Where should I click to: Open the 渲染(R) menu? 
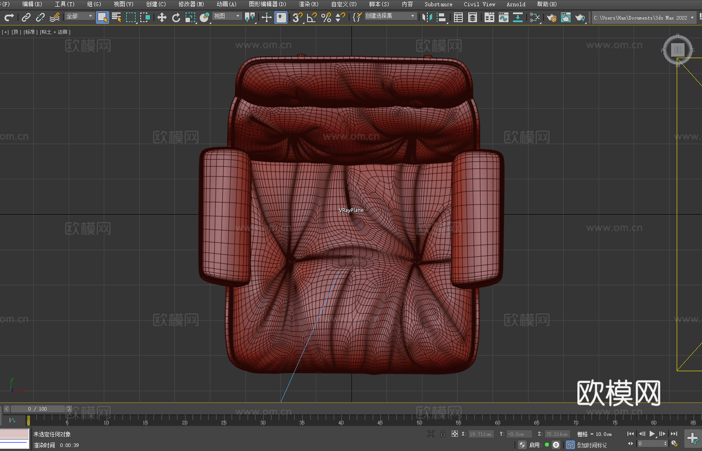tap(308, 4)
